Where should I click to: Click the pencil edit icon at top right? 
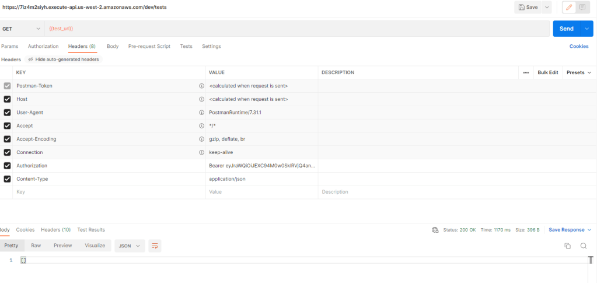pos(568,8)
